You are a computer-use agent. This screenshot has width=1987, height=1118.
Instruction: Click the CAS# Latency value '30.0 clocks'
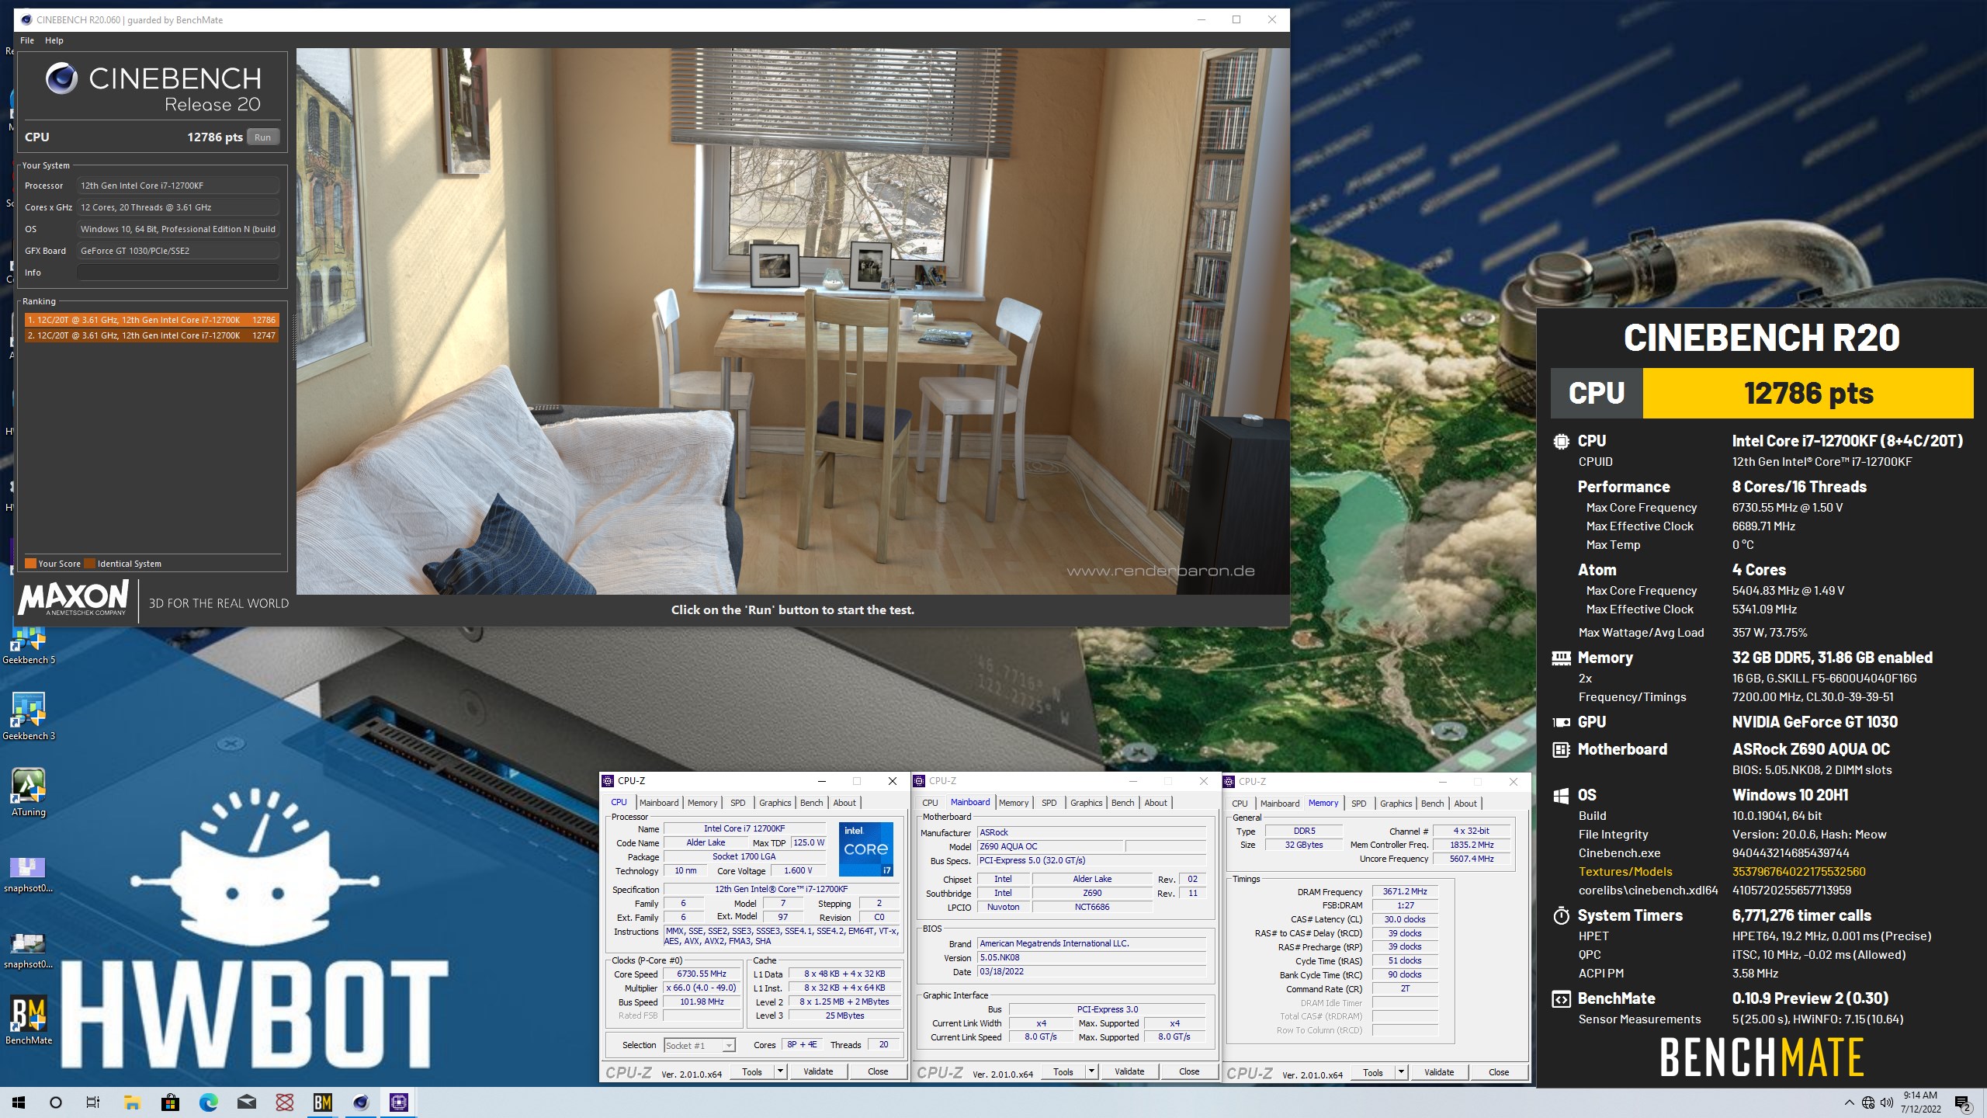click(x=1405, y=919)
